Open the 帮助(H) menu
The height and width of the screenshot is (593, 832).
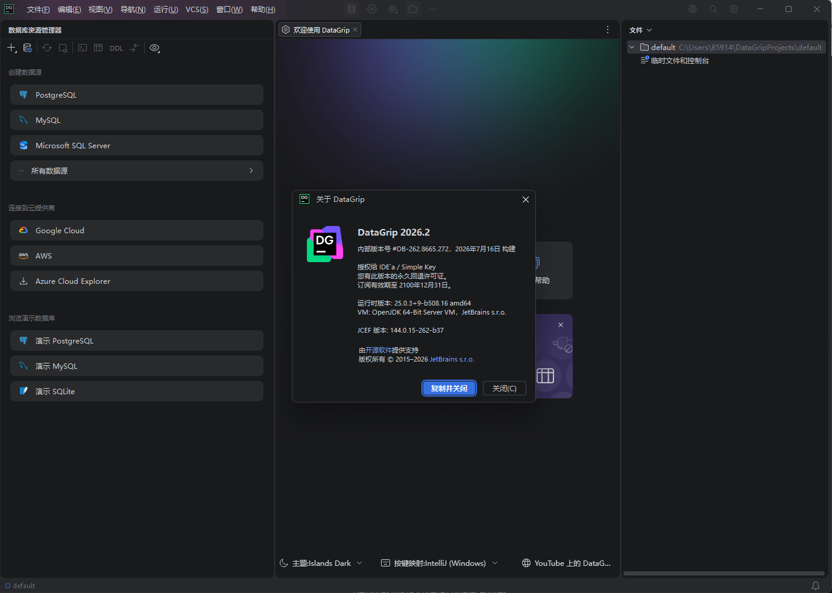(263, 10)
